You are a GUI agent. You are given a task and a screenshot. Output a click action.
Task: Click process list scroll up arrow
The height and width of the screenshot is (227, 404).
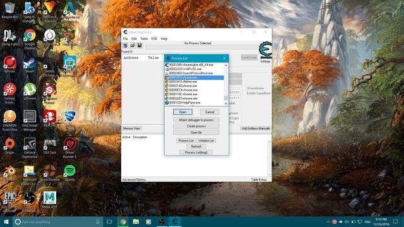[226, 66]
